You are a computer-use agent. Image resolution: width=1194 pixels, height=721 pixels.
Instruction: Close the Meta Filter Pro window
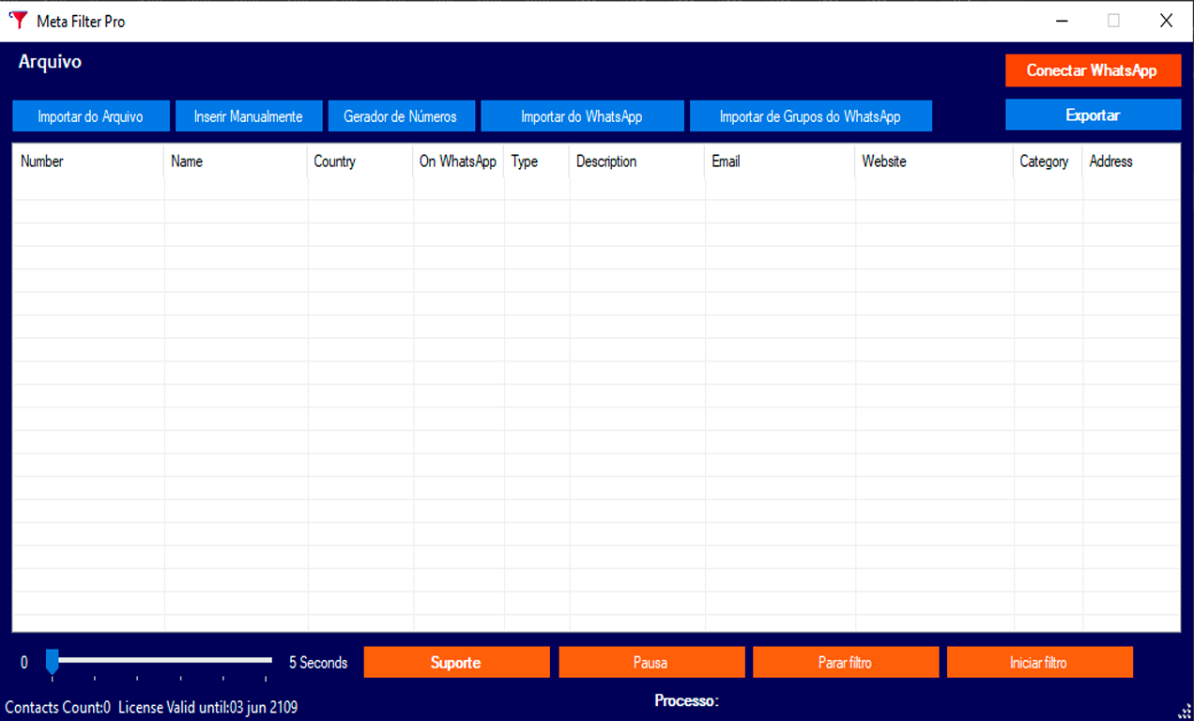[x=1166, y=21]
